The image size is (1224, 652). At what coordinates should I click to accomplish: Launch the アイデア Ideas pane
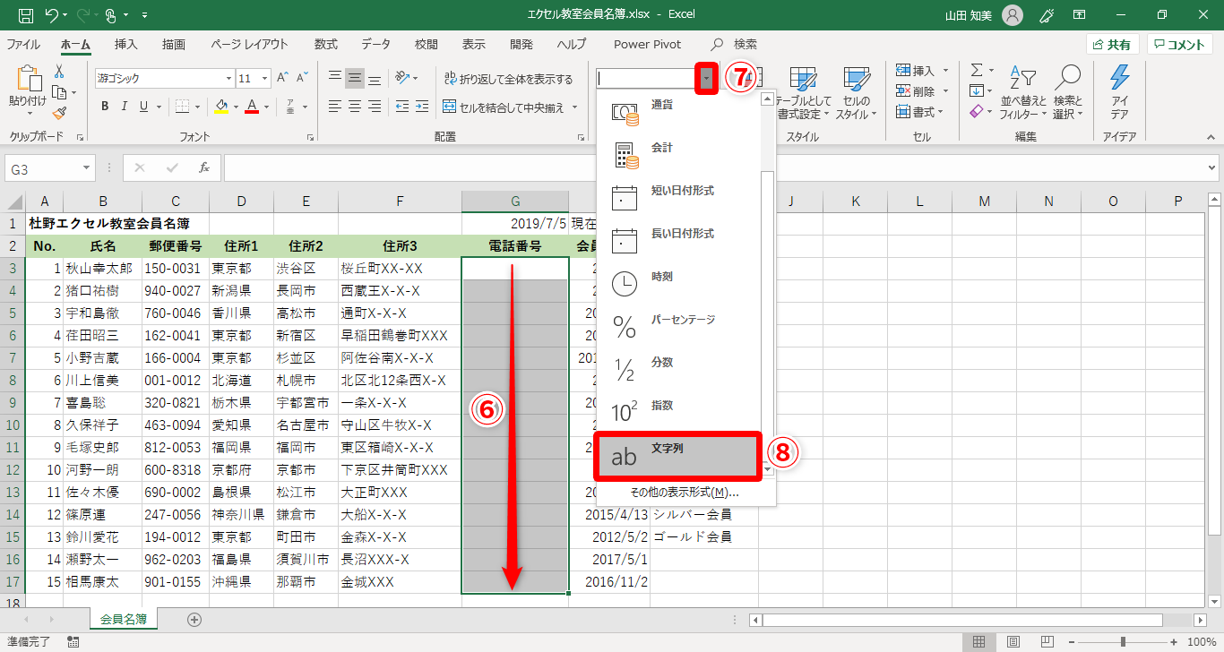1119,94
